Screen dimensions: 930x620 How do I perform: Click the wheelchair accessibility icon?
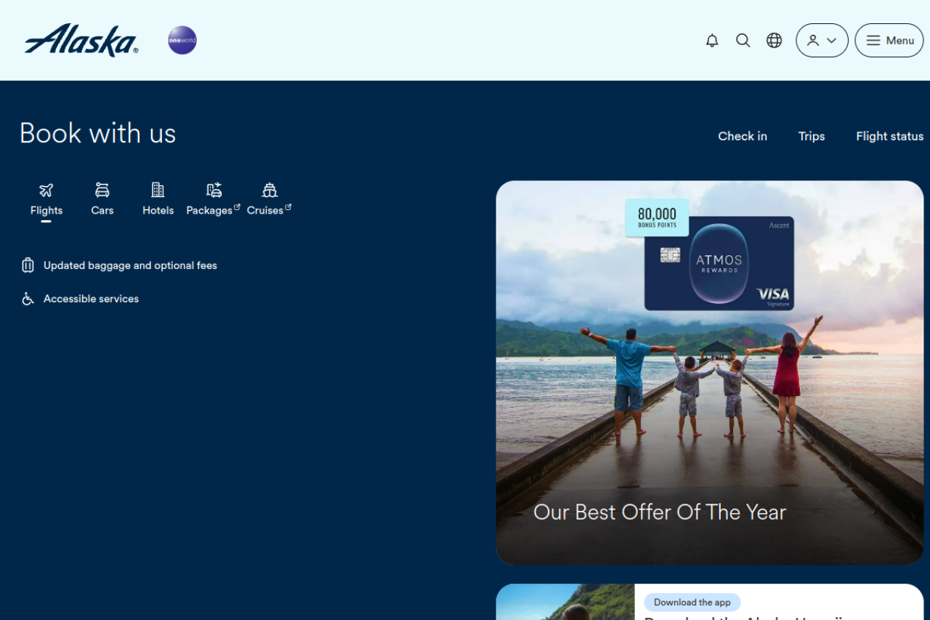click(x=28, y=299)
